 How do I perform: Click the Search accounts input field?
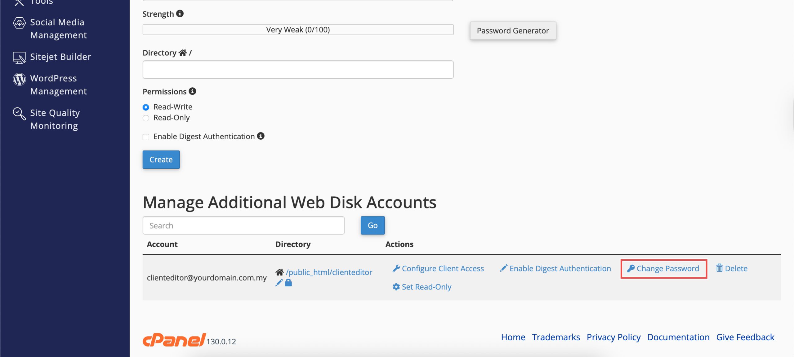pos(243,225)
